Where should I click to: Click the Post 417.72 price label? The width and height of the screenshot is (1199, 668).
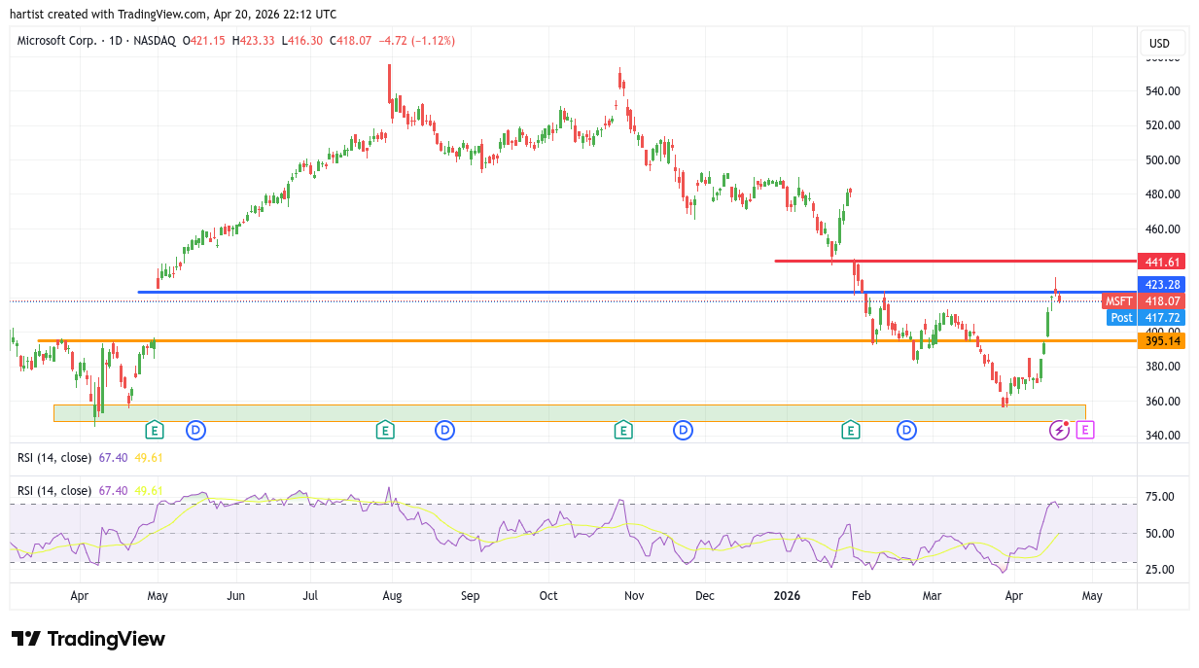[x=1144, y=318]
